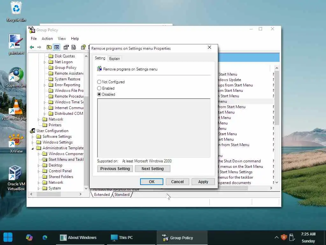Select 'the Shut Down command' list row
Image resolution: width=326 pixels, height=245 pixels.
click(239, 161)
